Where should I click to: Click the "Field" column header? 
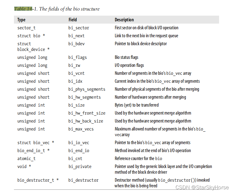(73, 20)
